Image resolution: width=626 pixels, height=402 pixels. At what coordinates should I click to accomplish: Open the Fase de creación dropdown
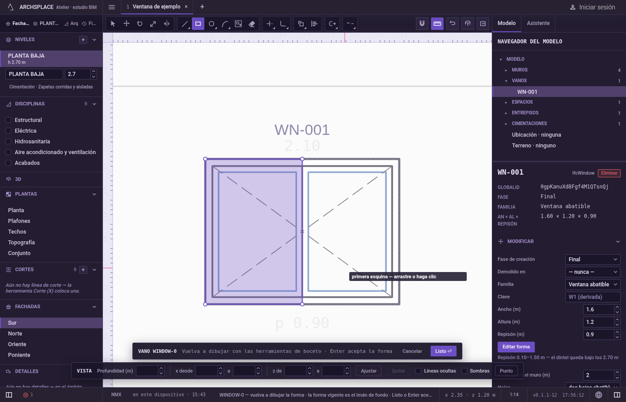click(x=593, y=260)
